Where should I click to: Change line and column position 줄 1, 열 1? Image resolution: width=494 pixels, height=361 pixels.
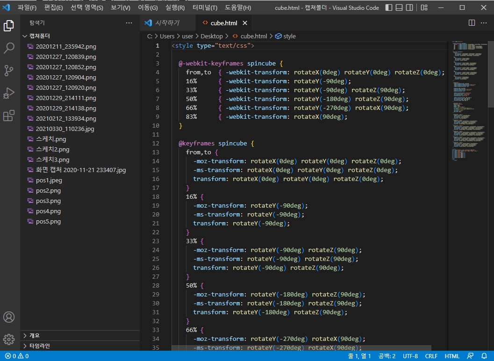pos(359,356)
